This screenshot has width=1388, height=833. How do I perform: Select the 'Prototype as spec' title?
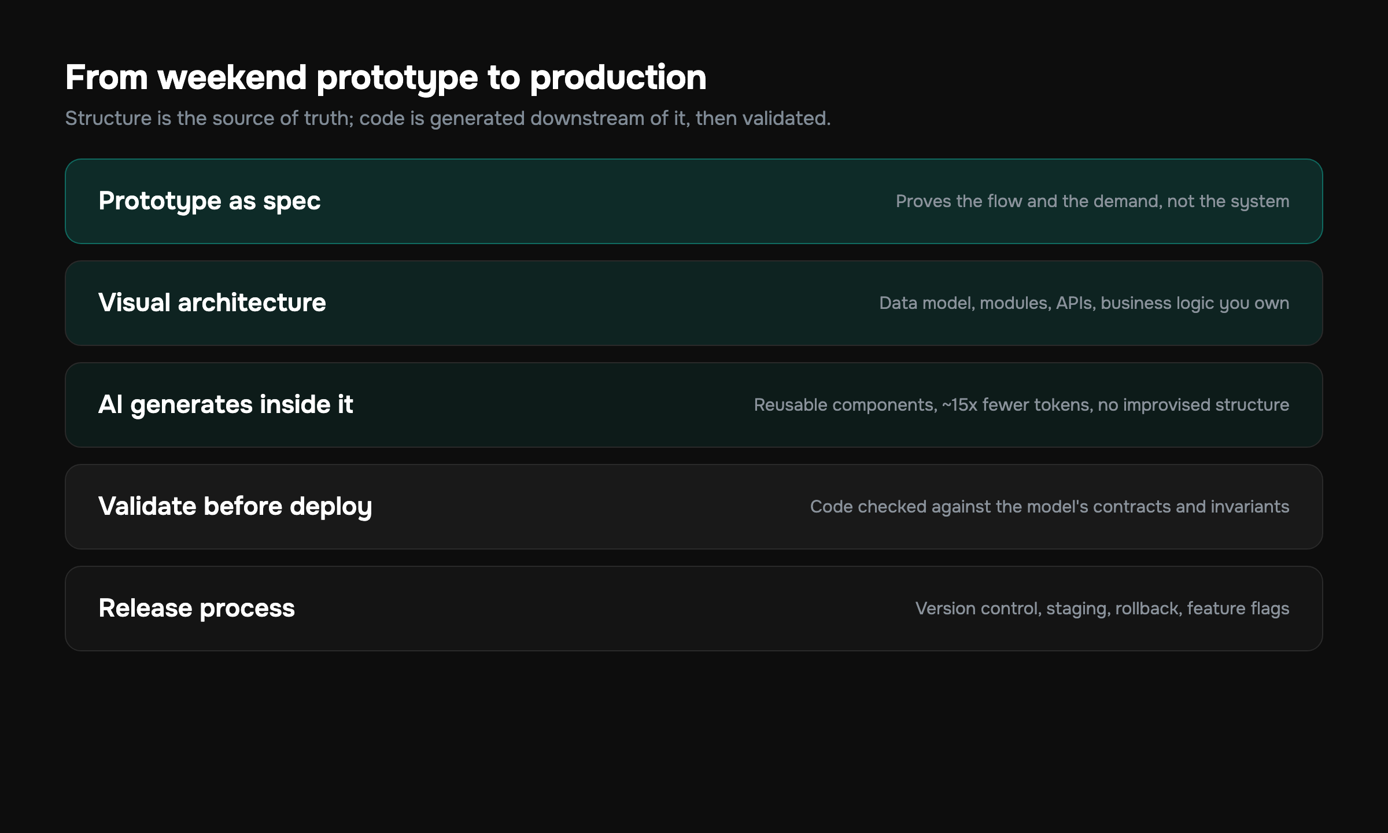tap(209, 201)
